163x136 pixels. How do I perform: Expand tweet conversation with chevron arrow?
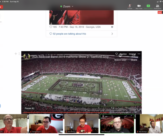(112, 34)
